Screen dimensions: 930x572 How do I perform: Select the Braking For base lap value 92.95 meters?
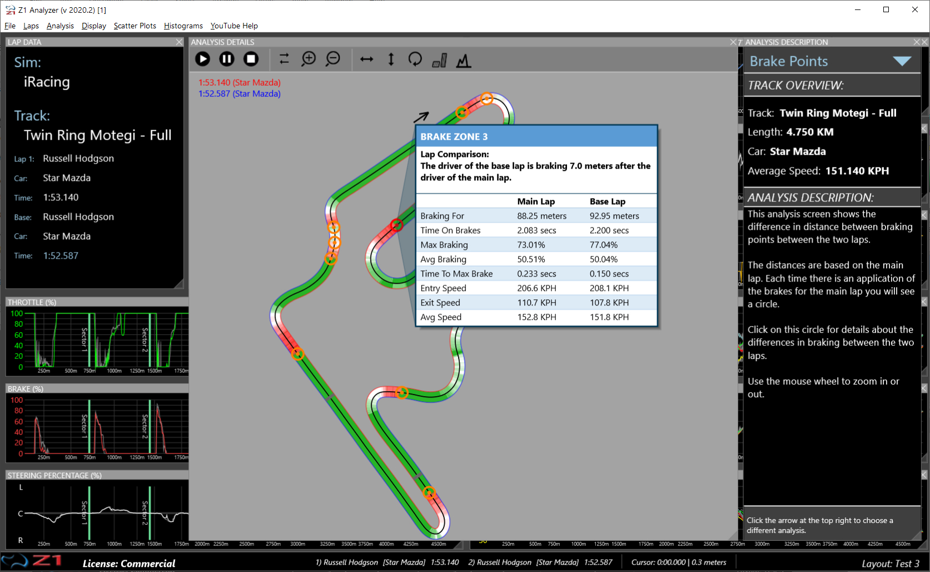tap(614, 216)
